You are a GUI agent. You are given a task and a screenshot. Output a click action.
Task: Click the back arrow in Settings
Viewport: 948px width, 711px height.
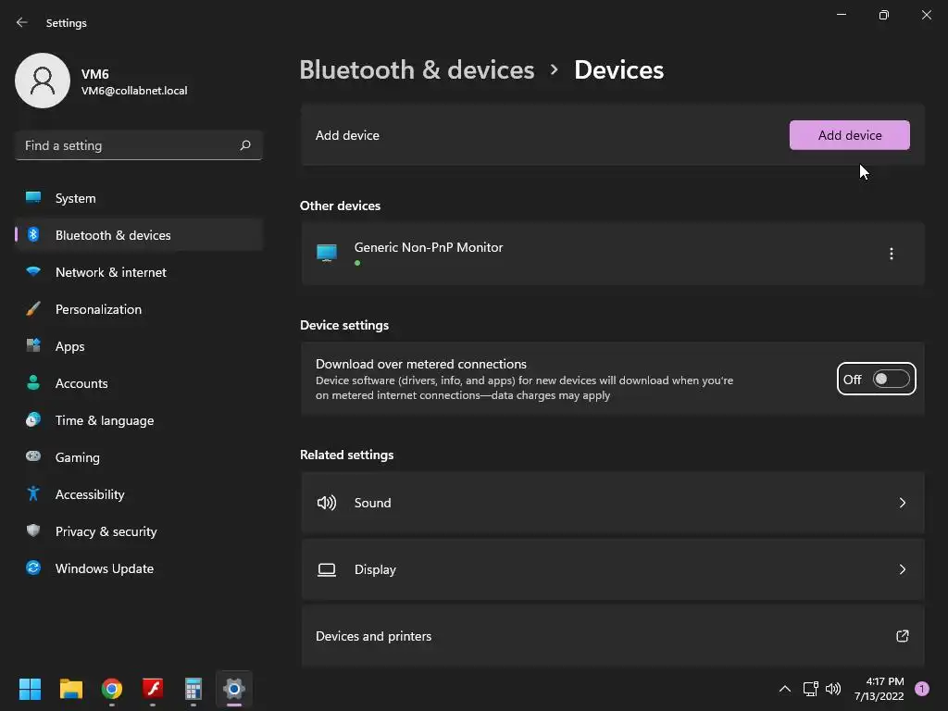(x=22, y=22)
